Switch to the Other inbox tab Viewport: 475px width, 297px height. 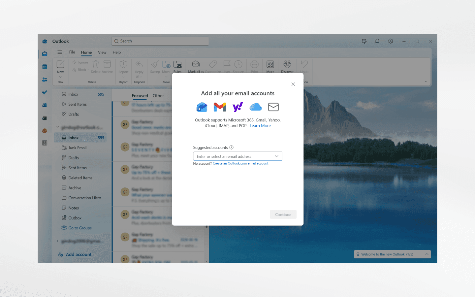pyautogui.click(x=158, y=95)
